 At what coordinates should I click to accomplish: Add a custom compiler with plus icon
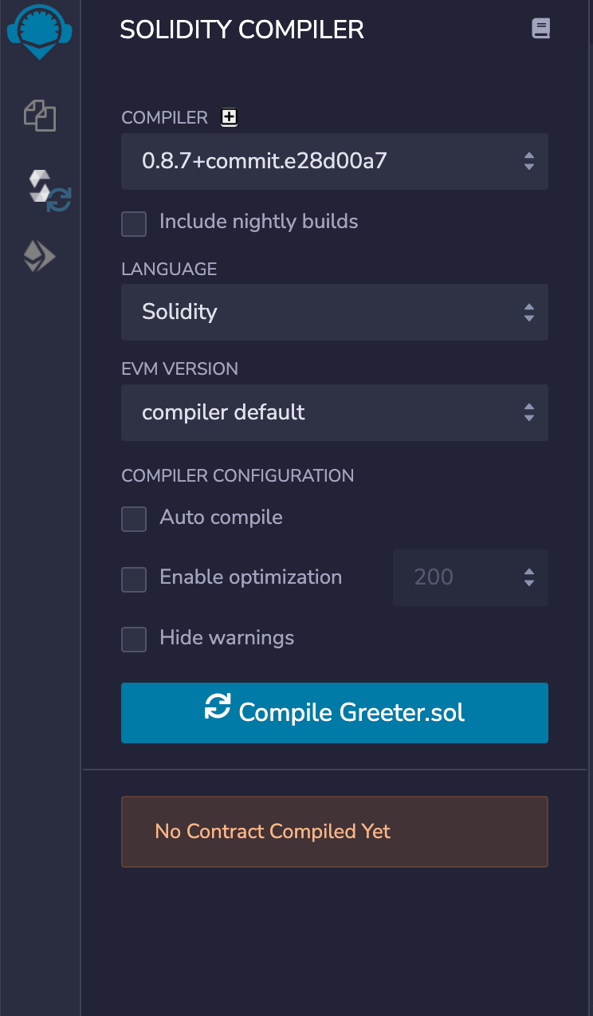(x=229, y=117)
